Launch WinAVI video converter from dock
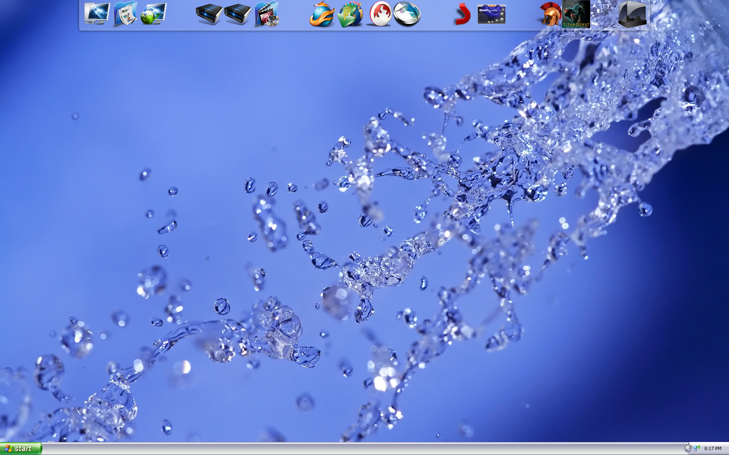729x455 pixels. point(491,15)
